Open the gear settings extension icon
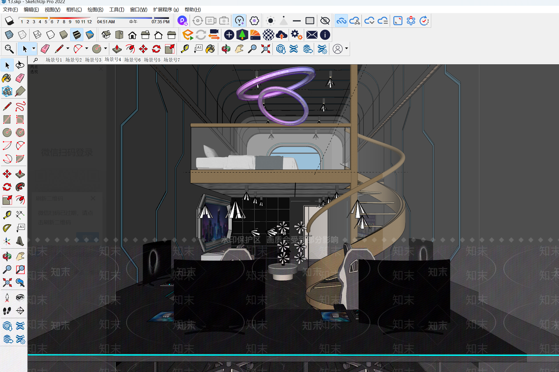Viewport: 559px width, 372px height. [x=297, y=35]
